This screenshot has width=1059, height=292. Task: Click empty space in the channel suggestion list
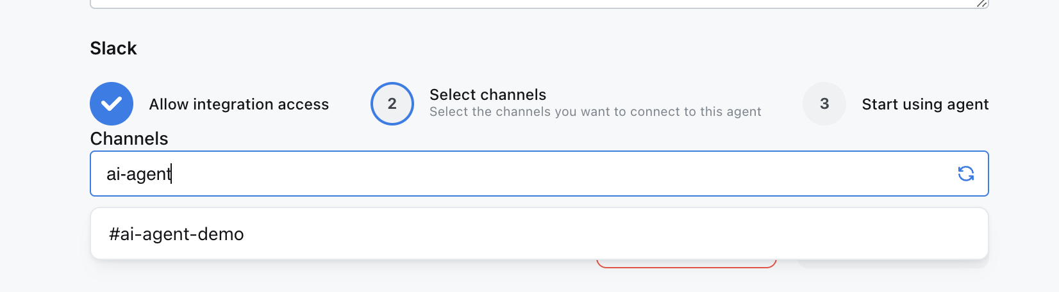pos(615,234)
